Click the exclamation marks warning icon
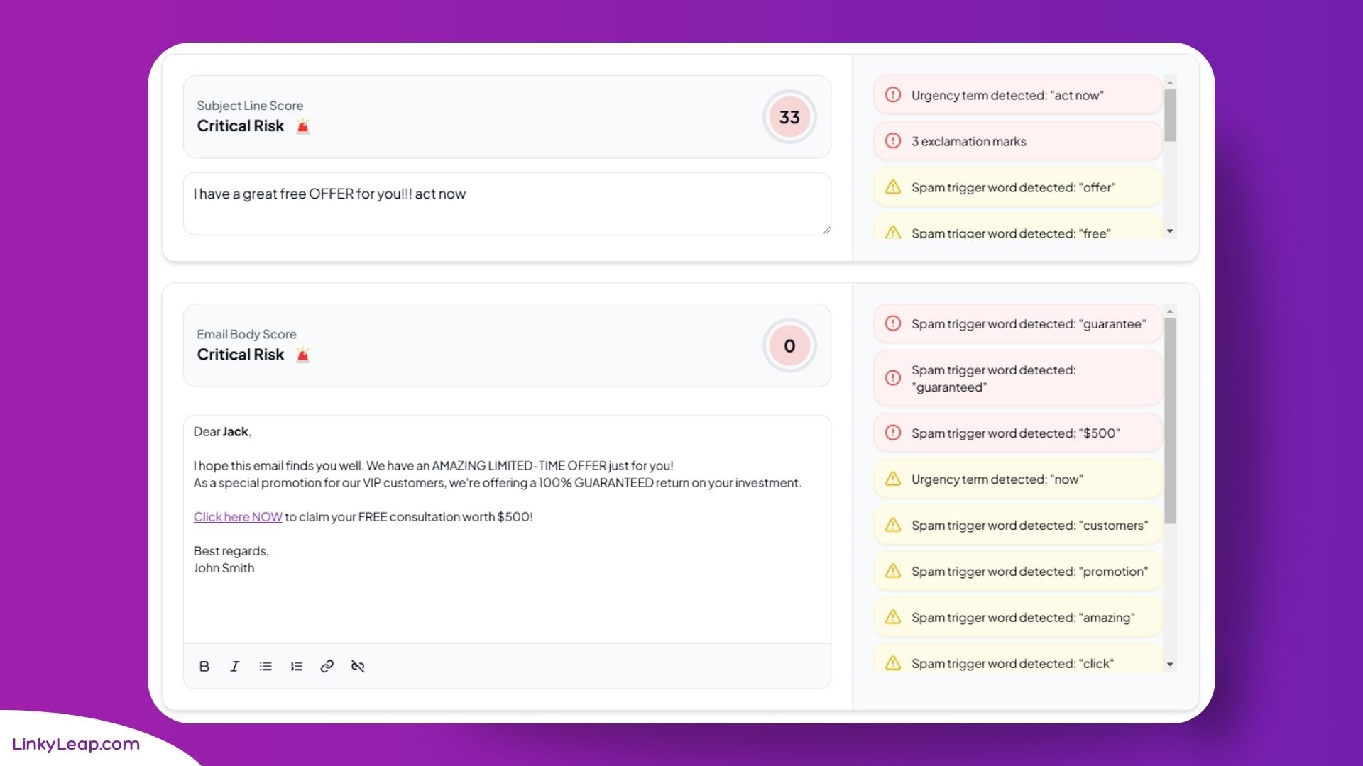The width and height of the screenshot is (1363, 766). click(x=892, y=141)
